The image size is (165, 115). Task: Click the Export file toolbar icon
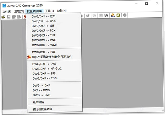point(19,17)
